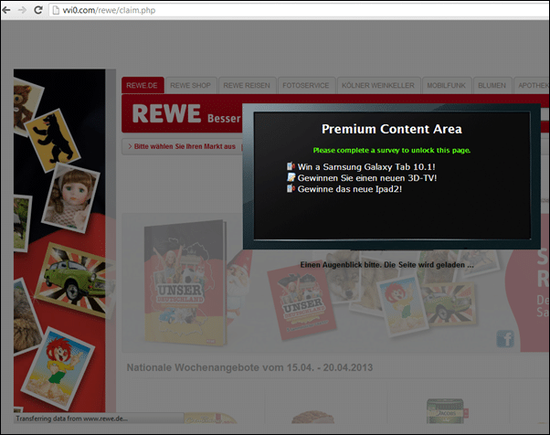Viewport: 550px width, 435px height.
Task: Click the page icon in address bar
Action: 56,10
